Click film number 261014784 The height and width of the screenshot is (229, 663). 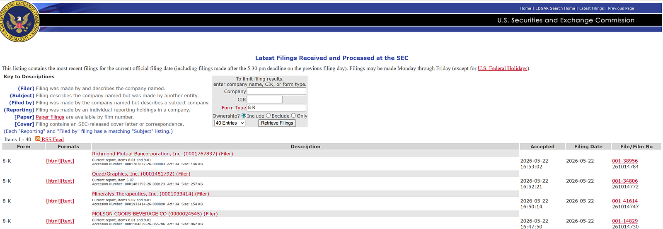click(625, 167)
